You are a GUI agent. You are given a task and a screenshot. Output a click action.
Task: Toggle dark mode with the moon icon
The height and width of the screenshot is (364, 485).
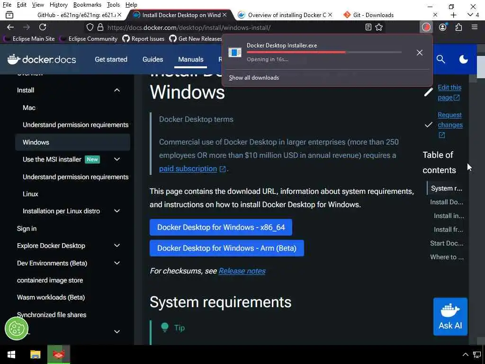click(463, 59)
